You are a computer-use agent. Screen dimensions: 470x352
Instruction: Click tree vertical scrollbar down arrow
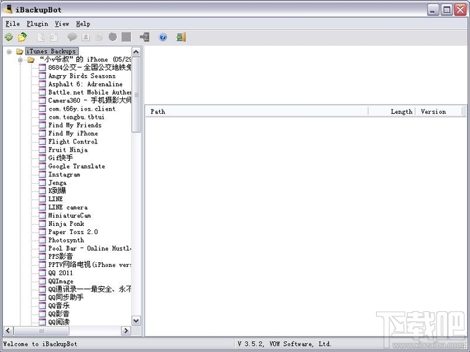pos(136,321)
